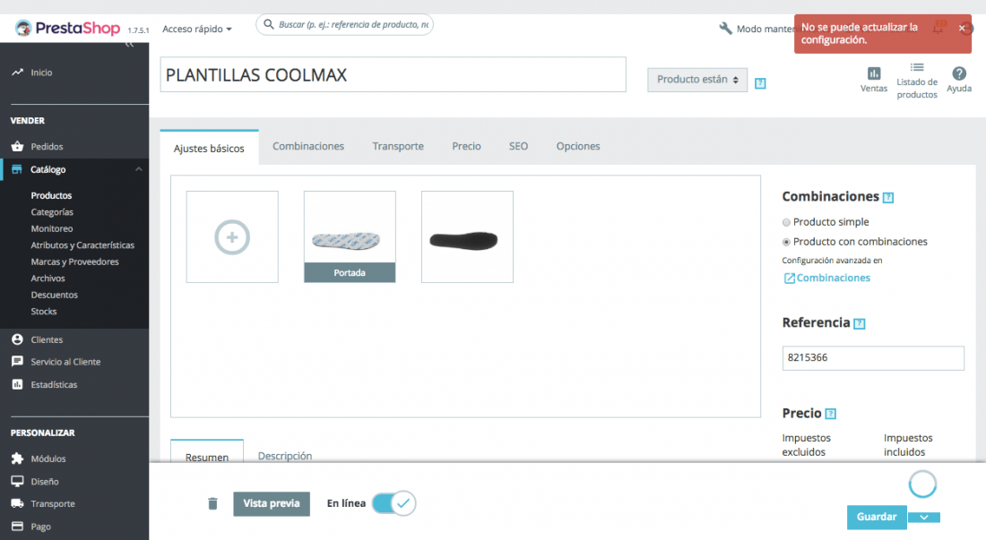
Task: Open Stocks in sidebar
Action: [43, 311]
